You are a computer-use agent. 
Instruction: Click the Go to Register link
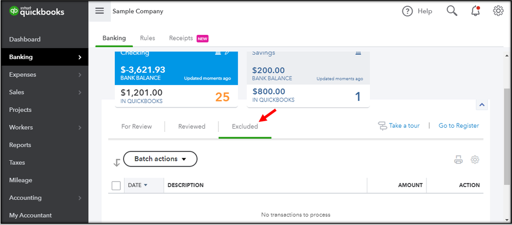click(x=459, y=126)
